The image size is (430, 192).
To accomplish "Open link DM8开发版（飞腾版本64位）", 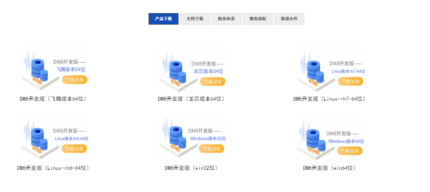I will pyautogui.click(x=53, y=99).
